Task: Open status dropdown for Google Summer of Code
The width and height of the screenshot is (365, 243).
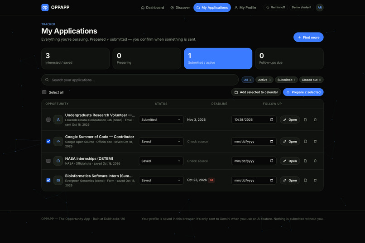Action: (x=161, y=141)
